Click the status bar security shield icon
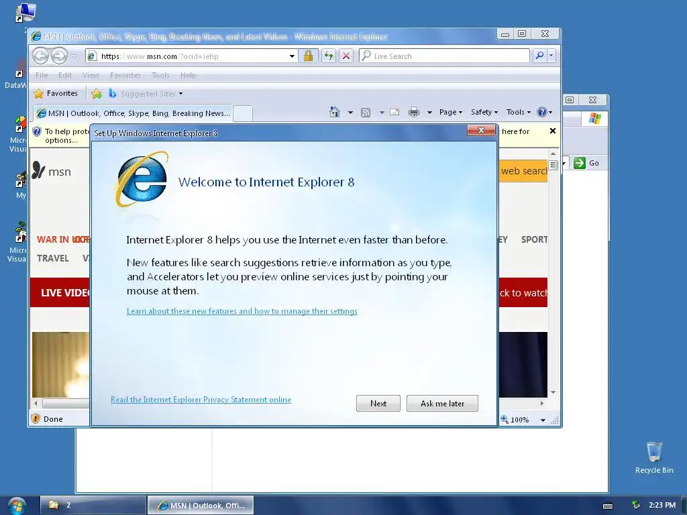The height and width of the screenshot is (515, 687). [x=36, y=418]
